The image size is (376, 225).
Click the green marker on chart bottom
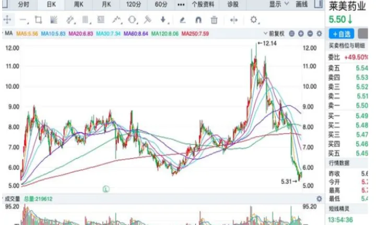click(x=105, y=188)
